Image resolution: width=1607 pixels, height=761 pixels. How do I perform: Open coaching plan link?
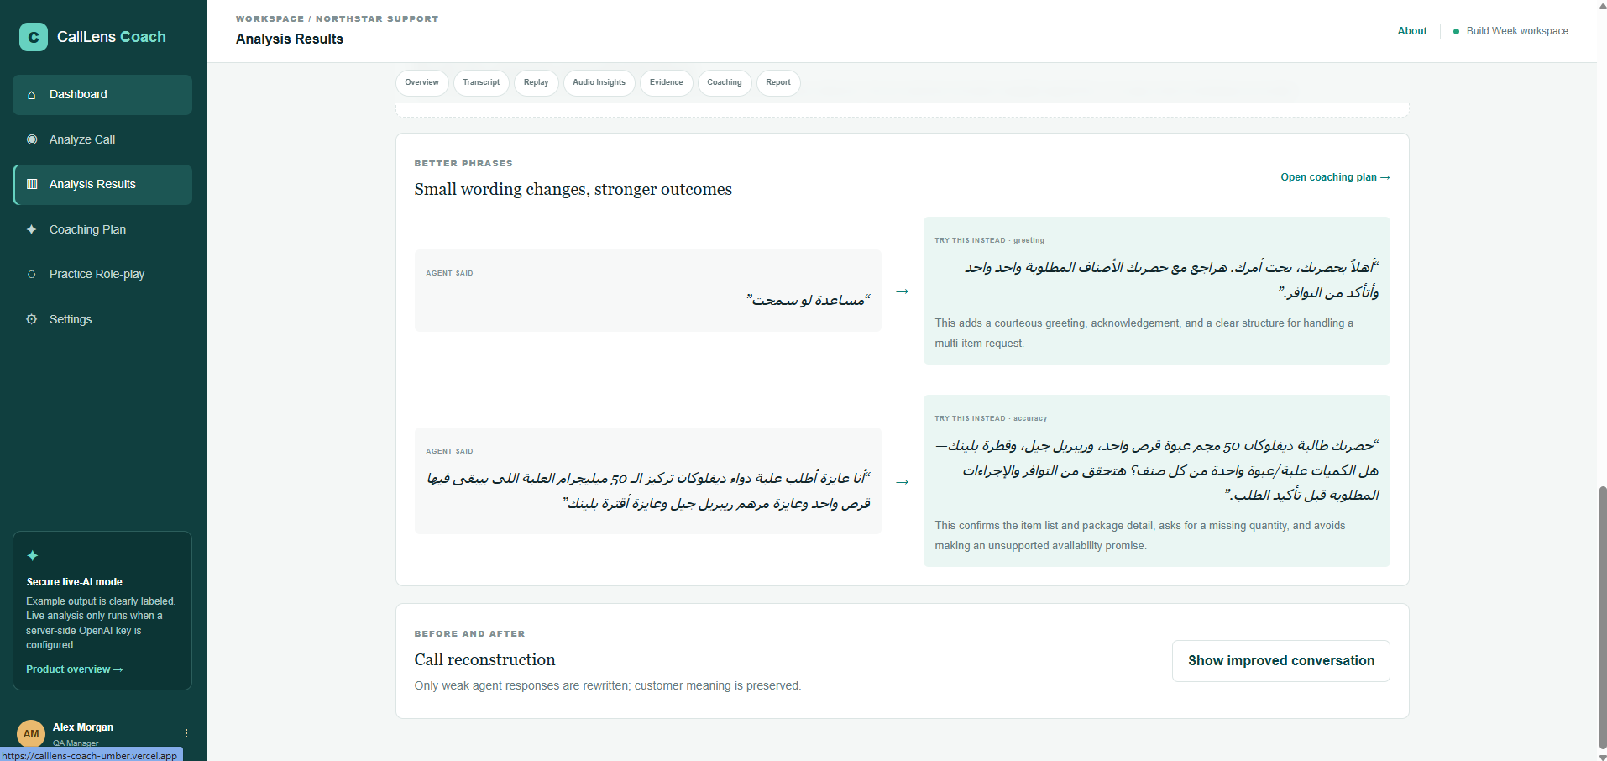coord(1335,177)
